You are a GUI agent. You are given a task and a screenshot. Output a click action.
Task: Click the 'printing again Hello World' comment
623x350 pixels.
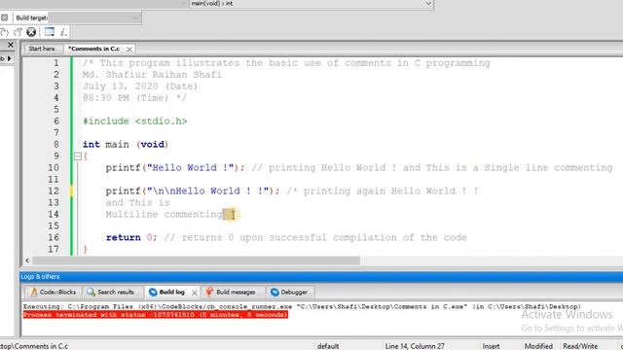pyautogui.click(x=383, y=192)
